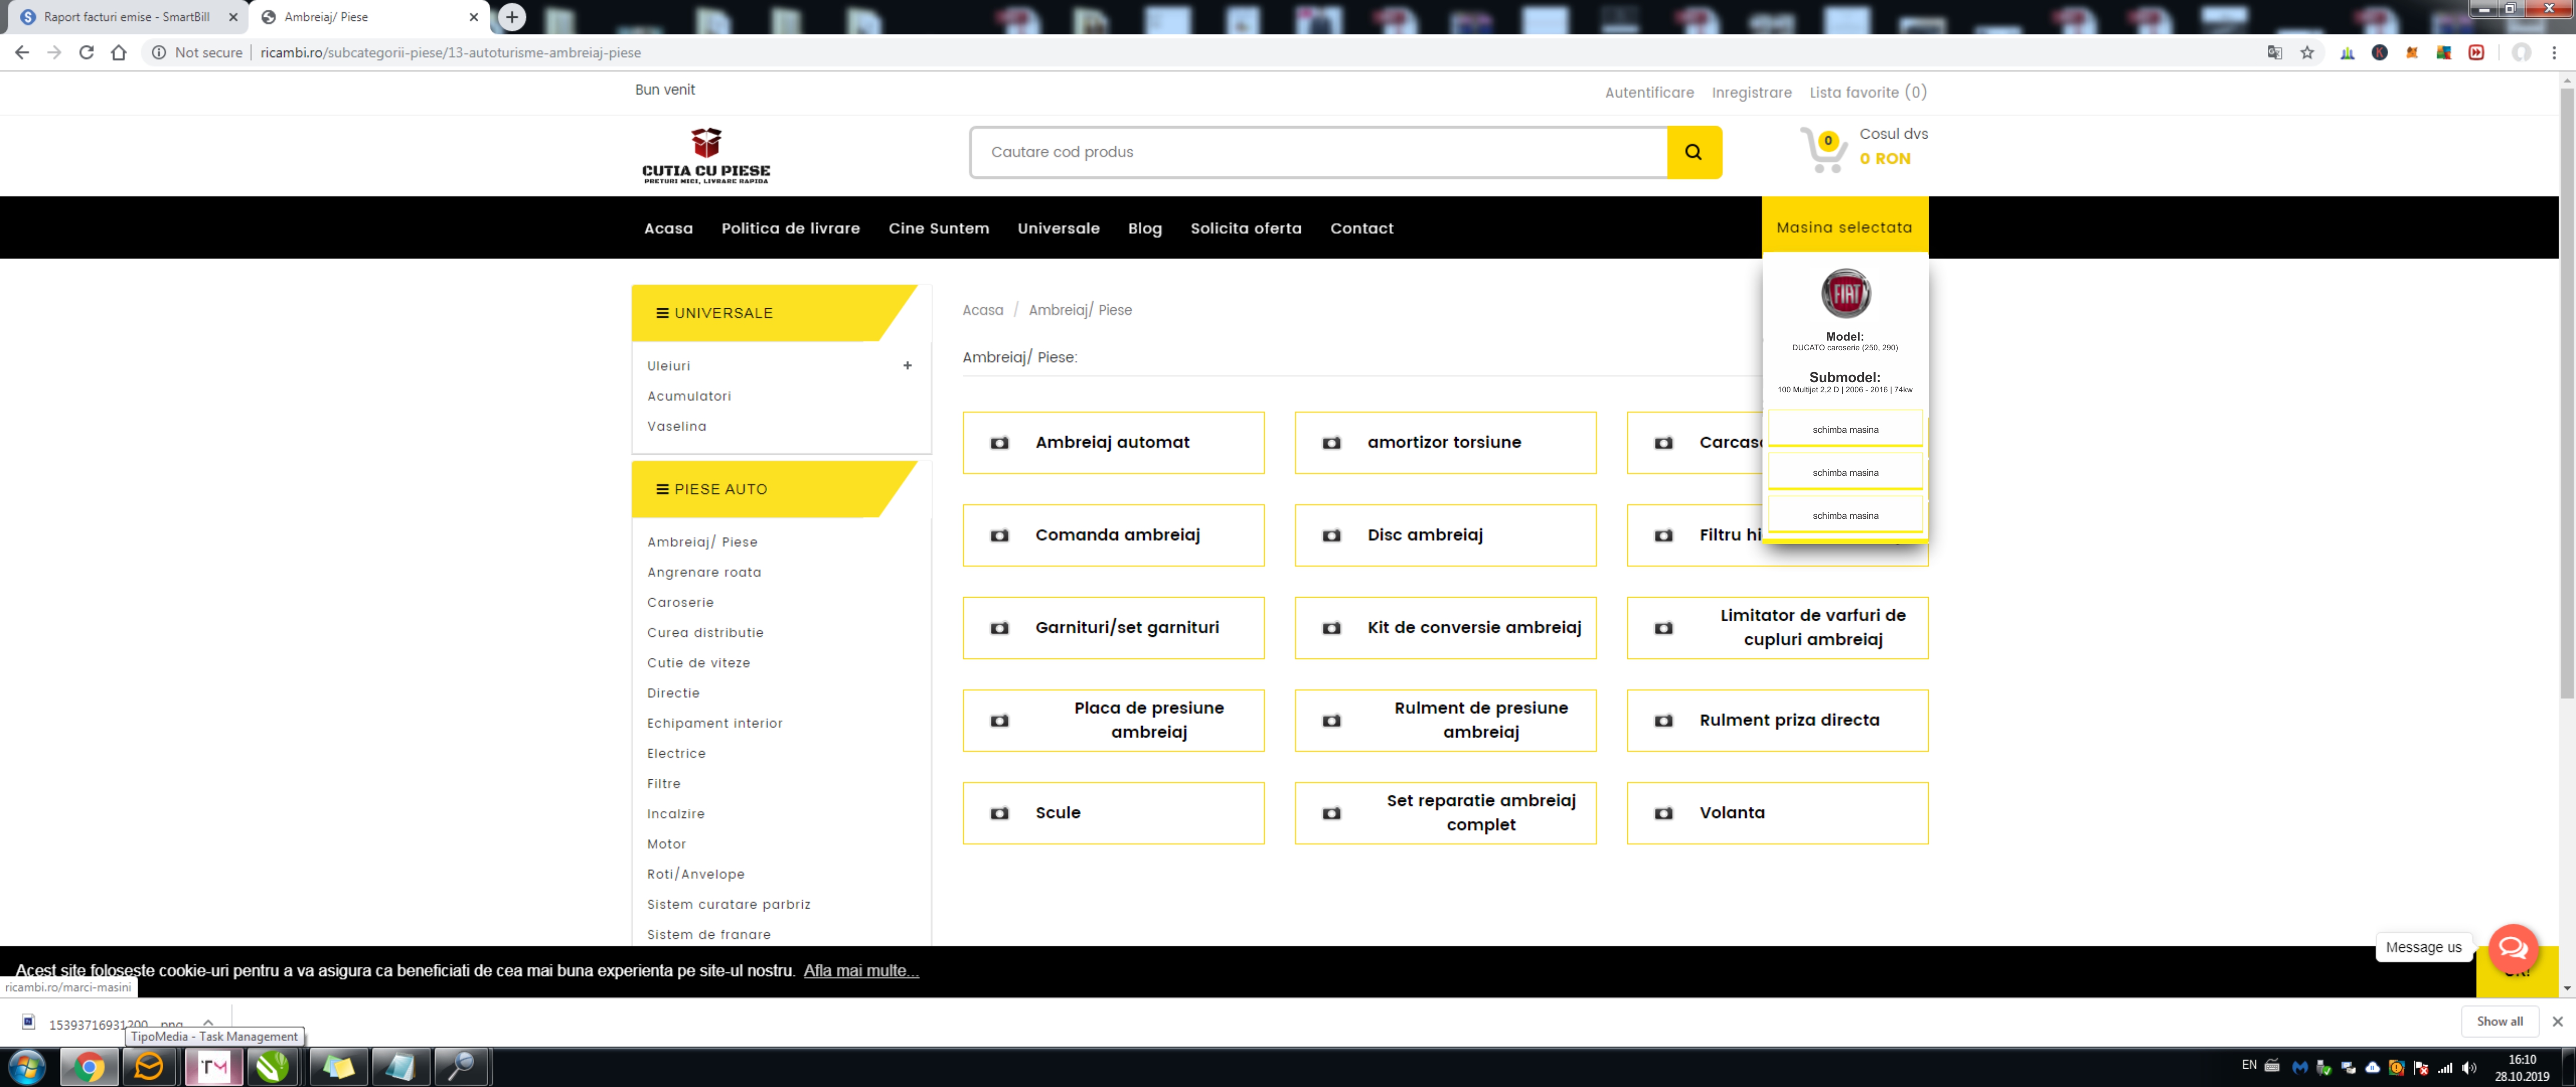The height and width of the screenshot is (1087, 2576).
Task: Open the orange chat-envelope app in taskbar
Action: (x=149, y=1067)
